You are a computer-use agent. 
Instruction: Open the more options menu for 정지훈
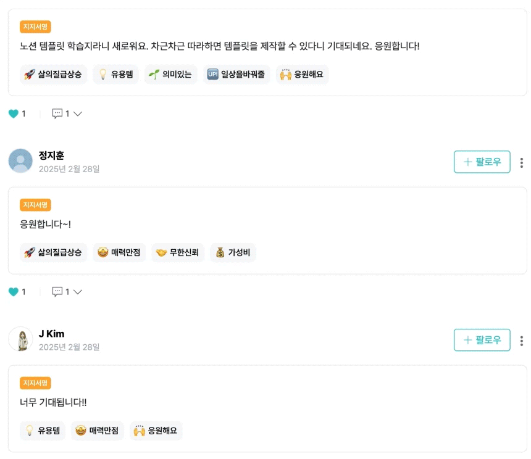[x=522, y=163]
